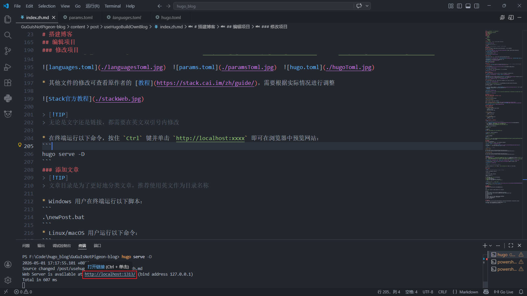
Task: Change UTF-8 file encoding
Action: [x=428, y=292]
